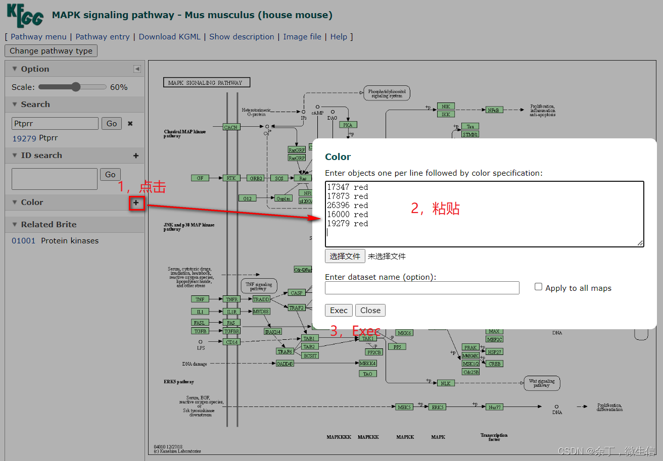Open ID search plus icon

pos(136,156)
